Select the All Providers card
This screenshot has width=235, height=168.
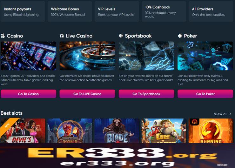(211, 11)
